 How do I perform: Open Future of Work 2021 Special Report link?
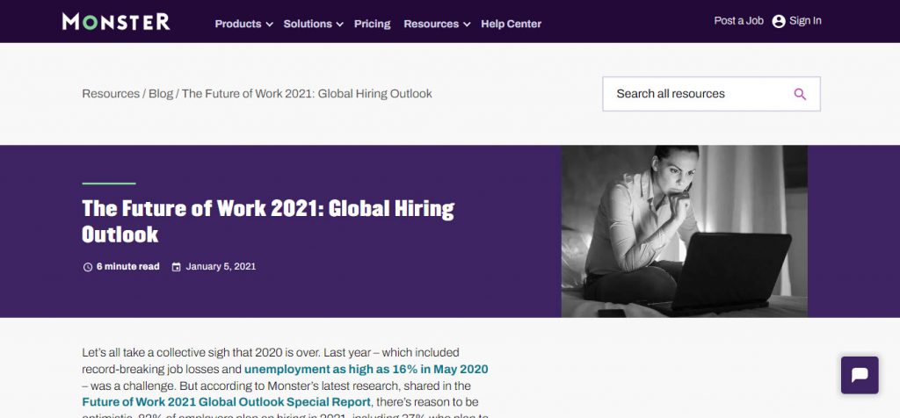227,402
